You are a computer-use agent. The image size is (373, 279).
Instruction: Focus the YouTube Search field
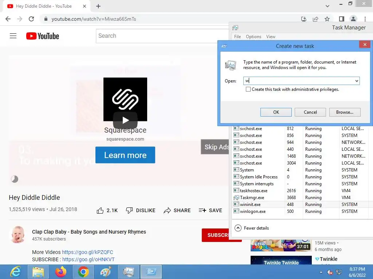click(x=163, y=36)
